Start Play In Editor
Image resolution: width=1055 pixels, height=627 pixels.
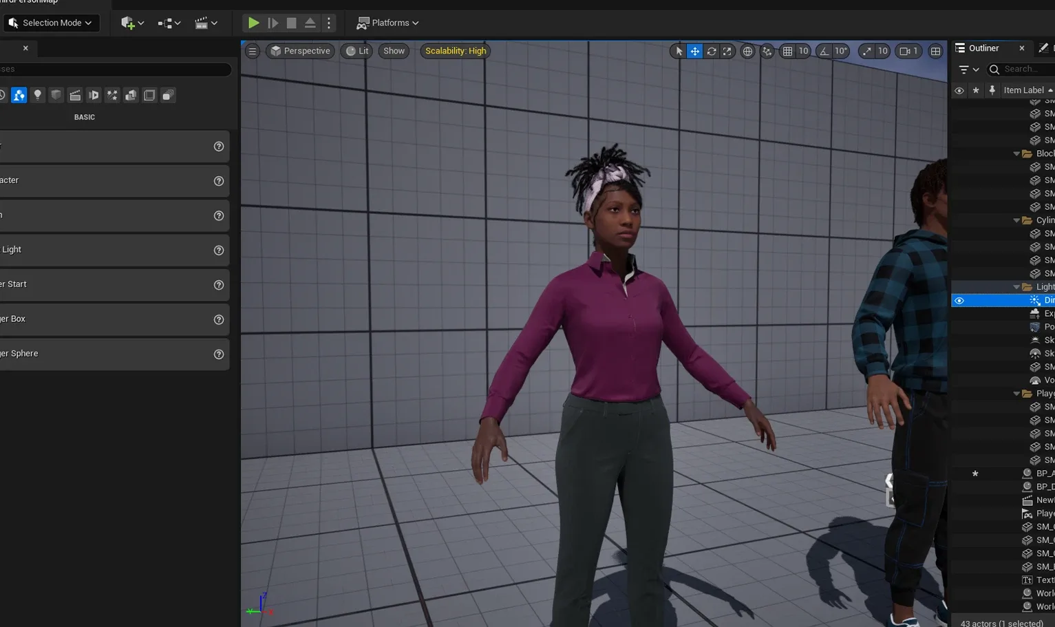253,23
